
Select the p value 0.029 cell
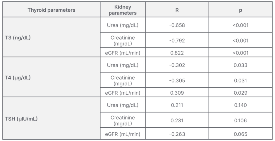tap(240, 93)
